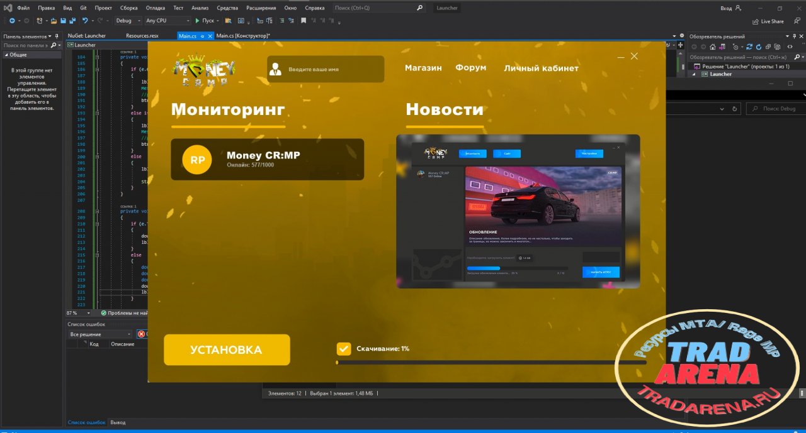Pin the Solution Explorer panel
The width and height of the screenshot is (806, 433).
pos(794,36)
